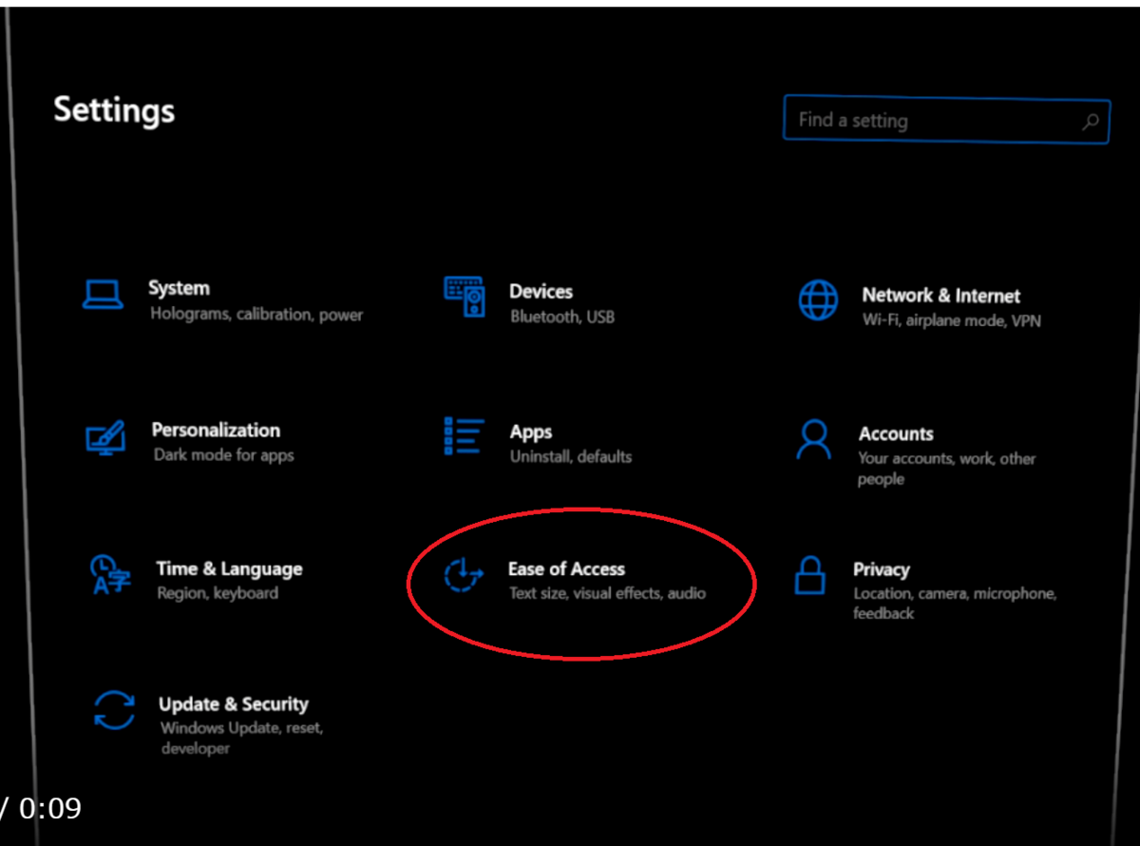The height and width of the screenshot is (846, 1140).
Task: Open the Privacy settings heading
Action: (x=881, y=570)
